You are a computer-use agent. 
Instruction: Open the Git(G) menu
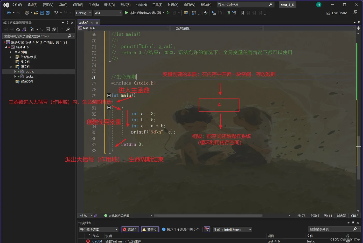point(63,5)
